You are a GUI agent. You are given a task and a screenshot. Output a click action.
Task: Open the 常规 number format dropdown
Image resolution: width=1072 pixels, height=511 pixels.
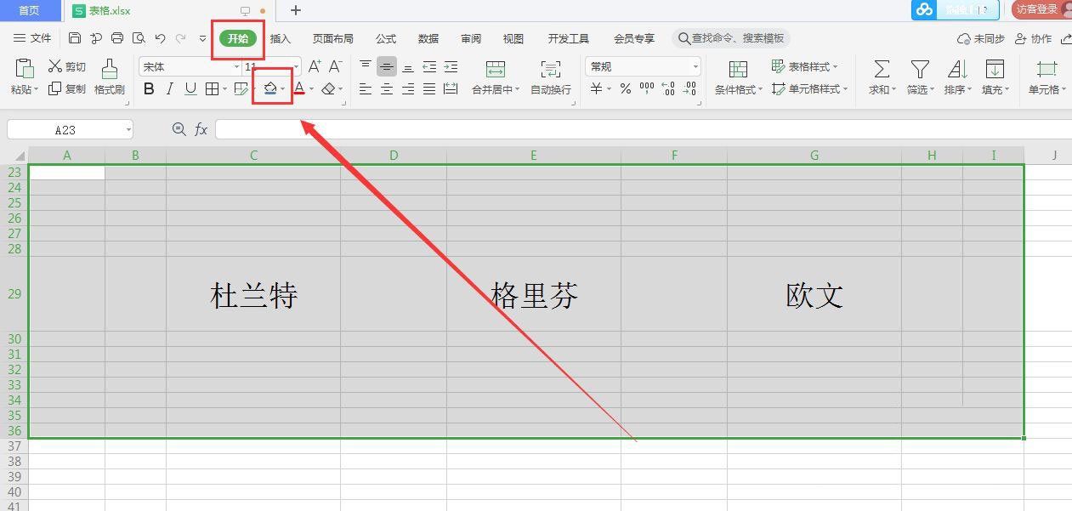(695, 66)
